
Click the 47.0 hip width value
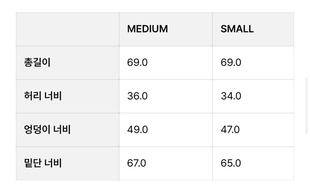(x=230, y=130)
